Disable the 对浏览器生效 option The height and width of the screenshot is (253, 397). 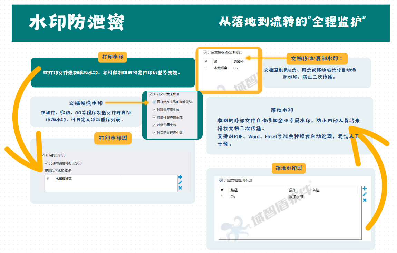click(x=154, y=125)
